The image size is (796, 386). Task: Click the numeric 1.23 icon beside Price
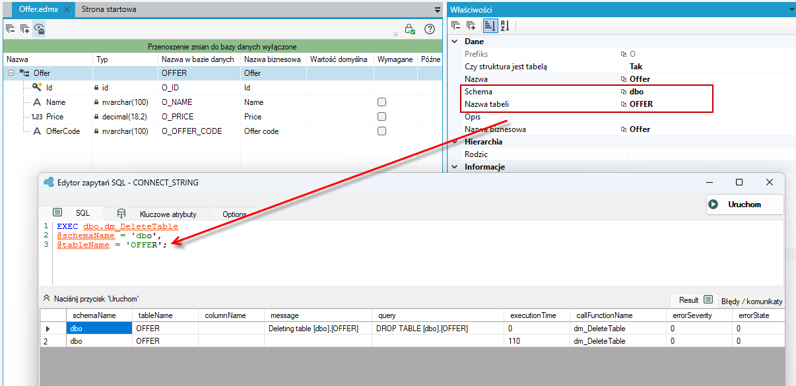[x=37, y=117]
